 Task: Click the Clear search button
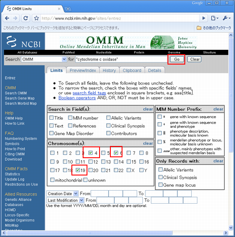coord(195,59)
